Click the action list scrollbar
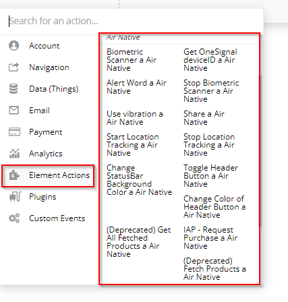The width and height of the screenshot is (288, 302). pyautogui.click(x=260, y=151)
